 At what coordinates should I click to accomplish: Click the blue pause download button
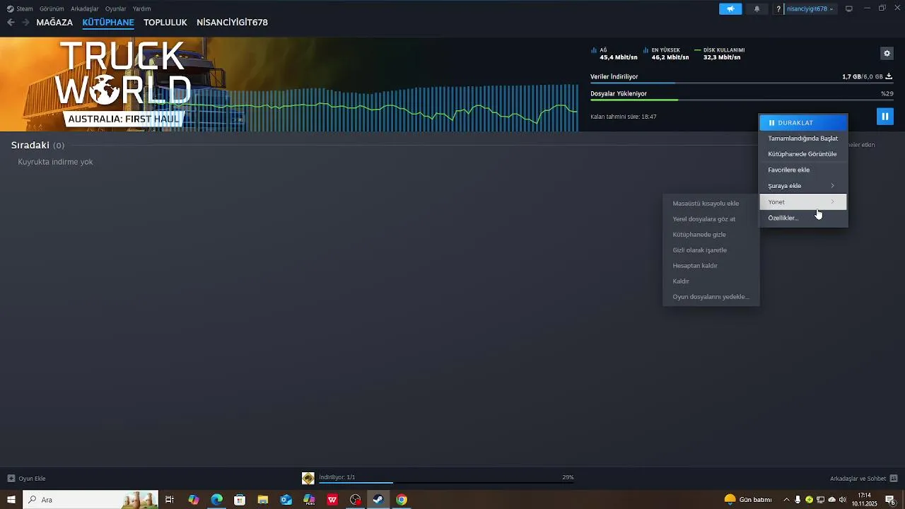885,116
